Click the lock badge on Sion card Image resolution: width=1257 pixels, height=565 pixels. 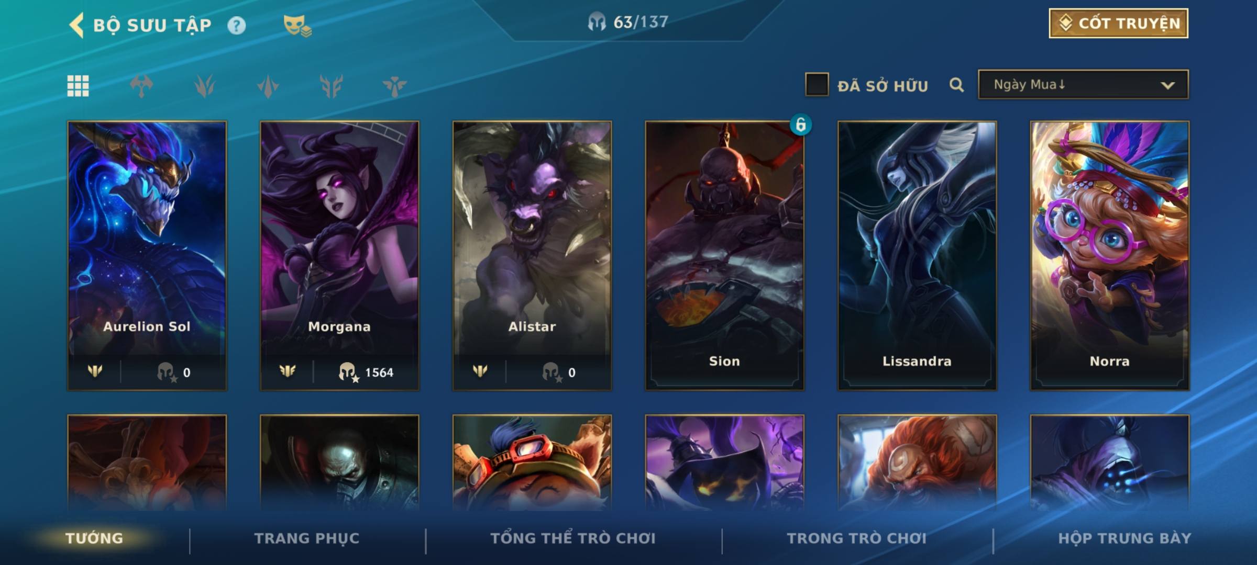click(800, 125)
